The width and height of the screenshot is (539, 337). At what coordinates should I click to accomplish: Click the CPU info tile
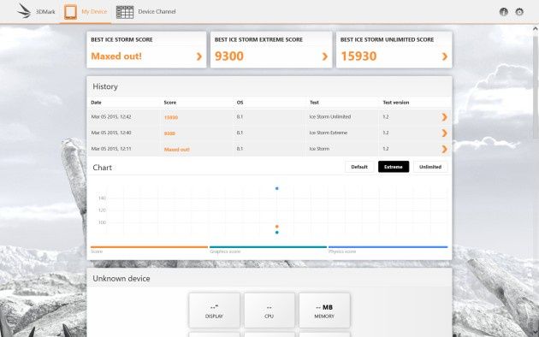coord(269,310)
